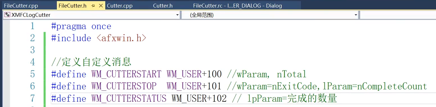Click '<afxwin.h>' in the include line
This screenshot has width=436, height=107.
pyautogui.click(x=121, y=38)
